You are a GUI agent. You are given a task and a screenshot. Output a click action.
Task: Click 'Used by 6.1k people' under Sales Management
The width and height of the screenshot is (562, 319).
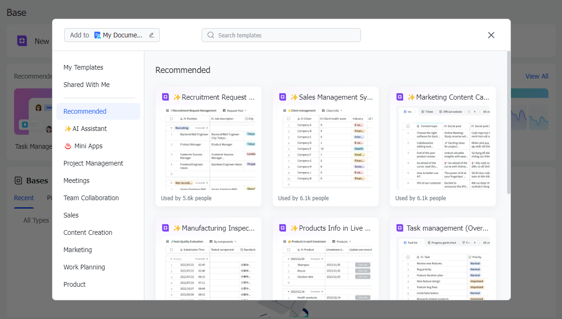(304, 198)
